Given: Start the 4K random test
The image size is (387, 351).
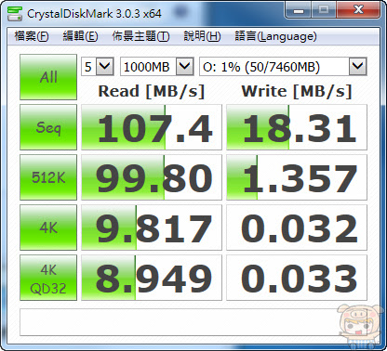Looking at the screenshot, I should (x=48, y=227).
